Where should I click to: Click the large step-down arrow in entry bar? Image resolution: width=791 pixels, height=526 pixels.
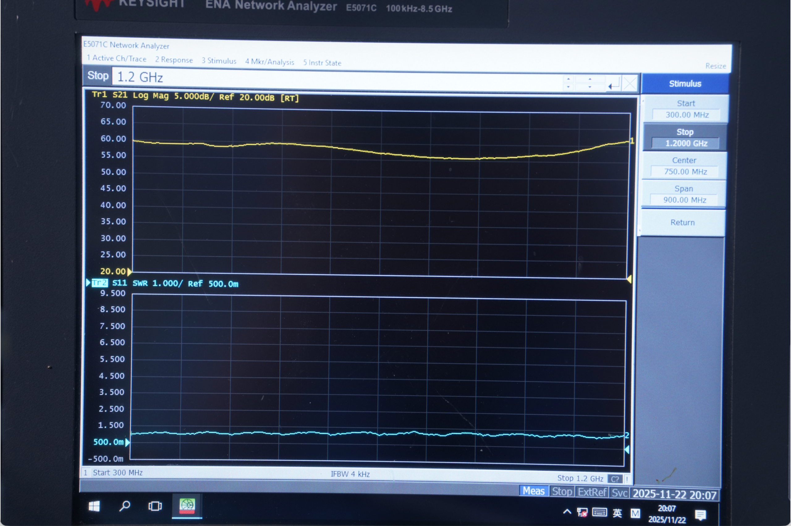point(590,87)
